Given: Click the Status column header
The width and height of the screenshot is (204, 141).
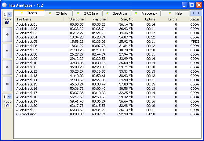Looking at the screenshot, I should pyautogui.click(x=194, y=19).
